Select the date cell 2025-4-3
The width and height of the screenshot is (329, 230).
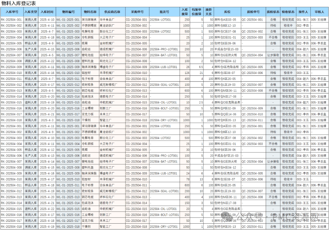coord(47,120)
